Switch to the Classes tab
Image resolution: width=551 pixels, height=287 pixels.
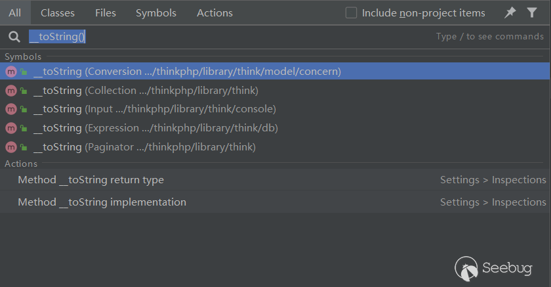(58, 12)
